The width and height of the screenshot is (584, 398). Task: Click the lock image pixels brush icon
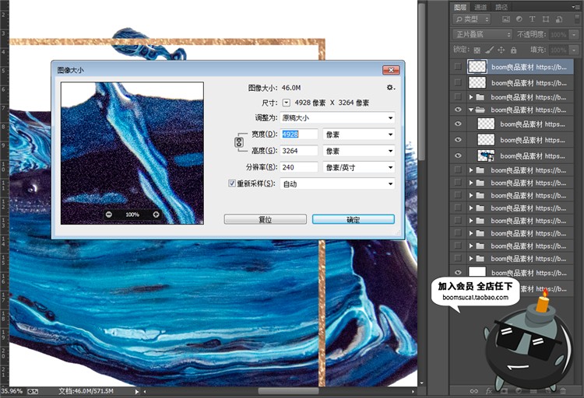point(490,50)
